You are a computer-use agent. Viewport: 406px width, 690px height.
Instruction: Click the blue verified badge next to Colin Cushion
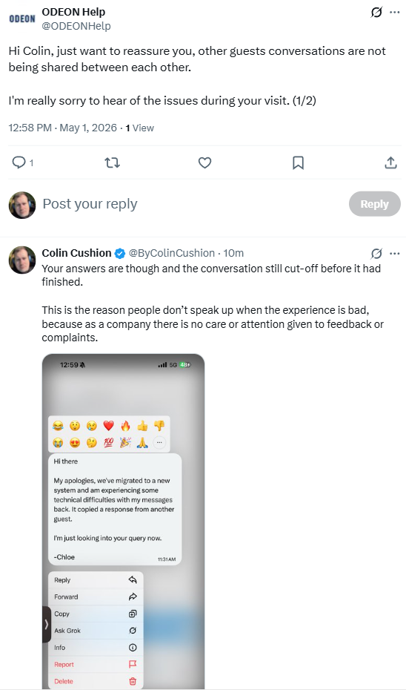[x=119, y=254]
